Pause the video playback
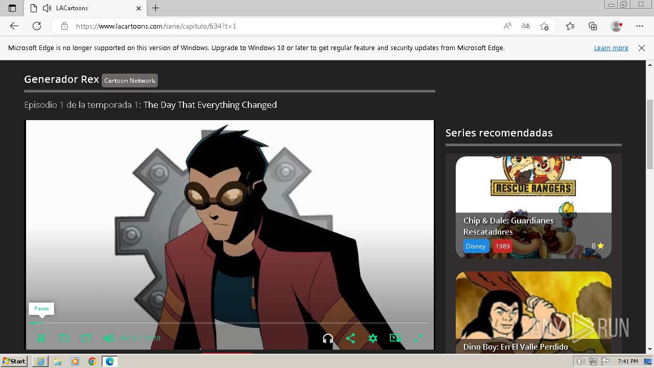This screenshot has width=654, height=368. 41,338
